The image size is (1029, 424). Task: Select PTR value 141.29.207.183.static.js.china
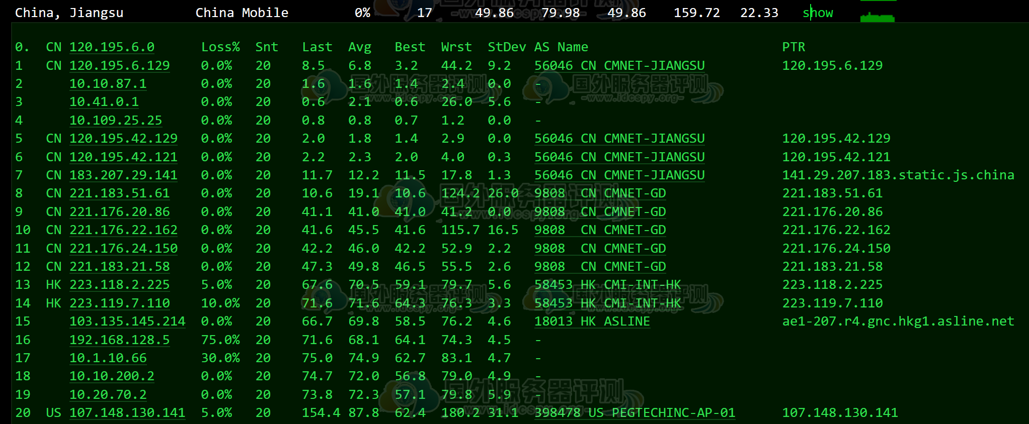pyautogui.click(x=898, y=175)
